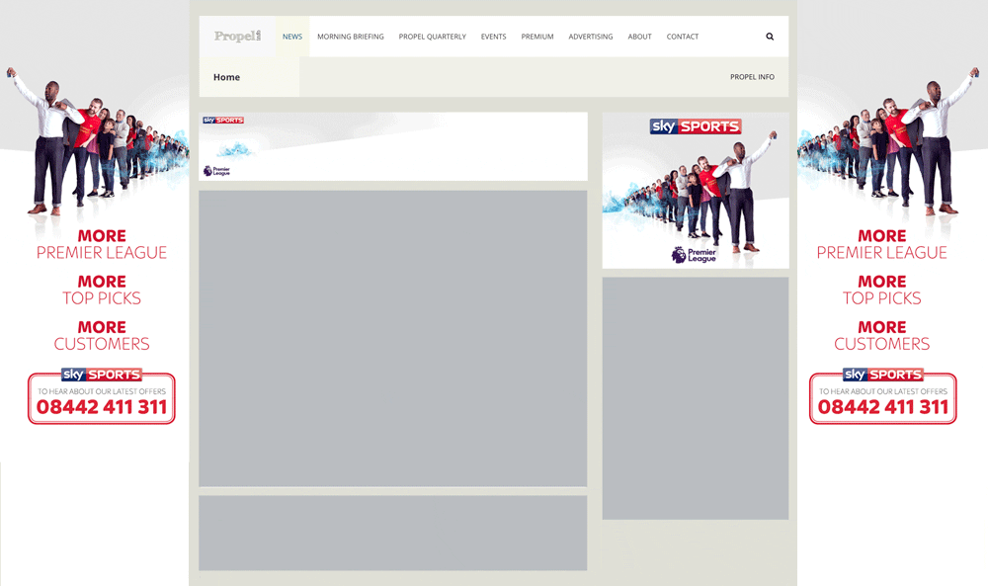The height and width of the screenshot is (586, 988).
Task: Open Propel Quarterly page
Action: (433, 37)
